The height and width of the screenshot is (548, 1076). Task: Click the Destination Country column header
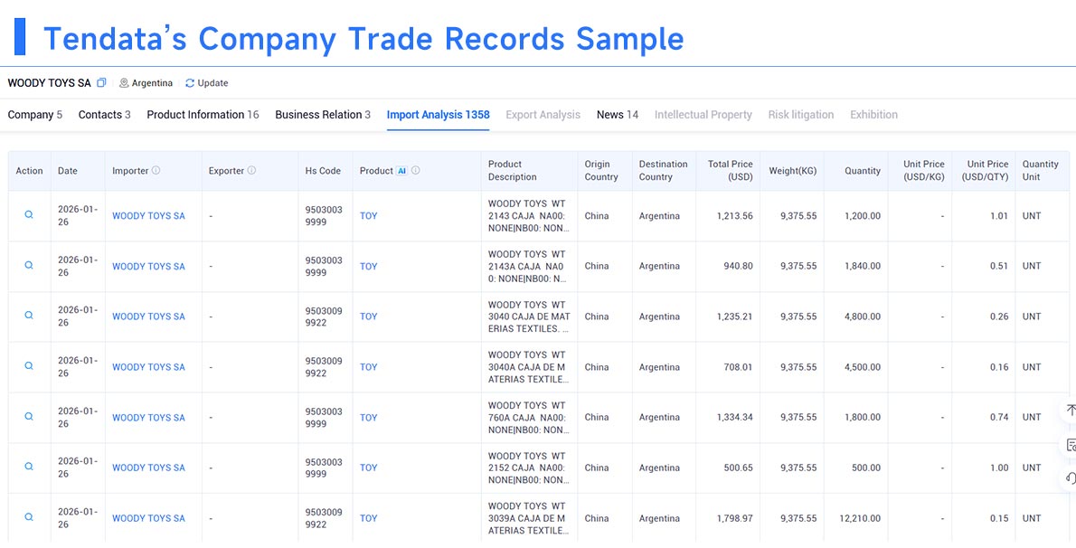point(663,170)
